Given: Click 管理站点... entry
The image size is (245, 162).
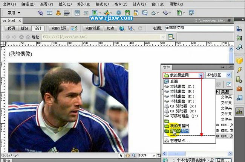Looking at the screenshot, I should coord(177,141).
